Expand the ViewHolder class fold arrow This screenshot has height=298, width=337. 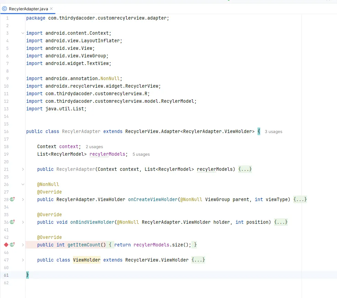pos(23,260)
